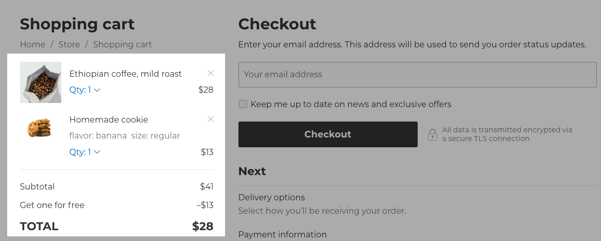This screenshot has width=601, height=241.
Task: Open Ethiopian coffee, mild roast title
Action: [126, 74]
